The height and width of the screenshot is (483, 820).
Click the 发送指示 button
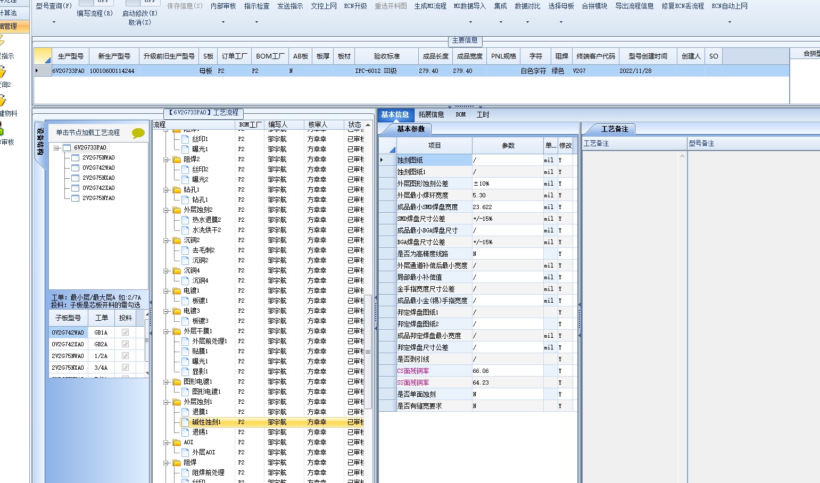290,6
